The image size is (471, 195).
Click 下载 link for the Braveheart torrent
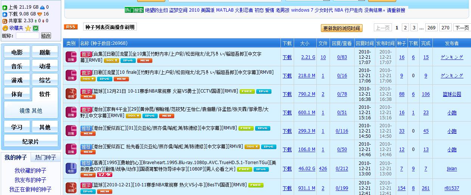click(287, 169)
